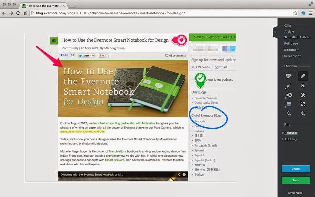This screenshot has height=197, width=315.
Task: Click the Smart Notebook banner image
Action: pyautogui.click(x=123, y=89)
